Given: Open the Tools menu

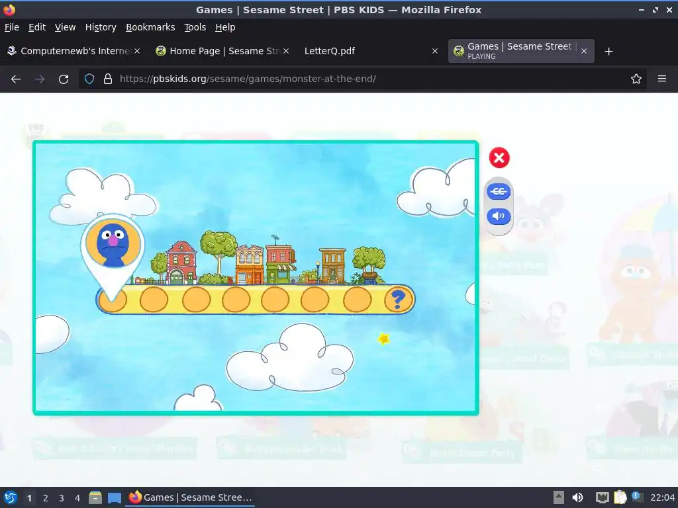Looking at the screenshot, I should [195, 27].
